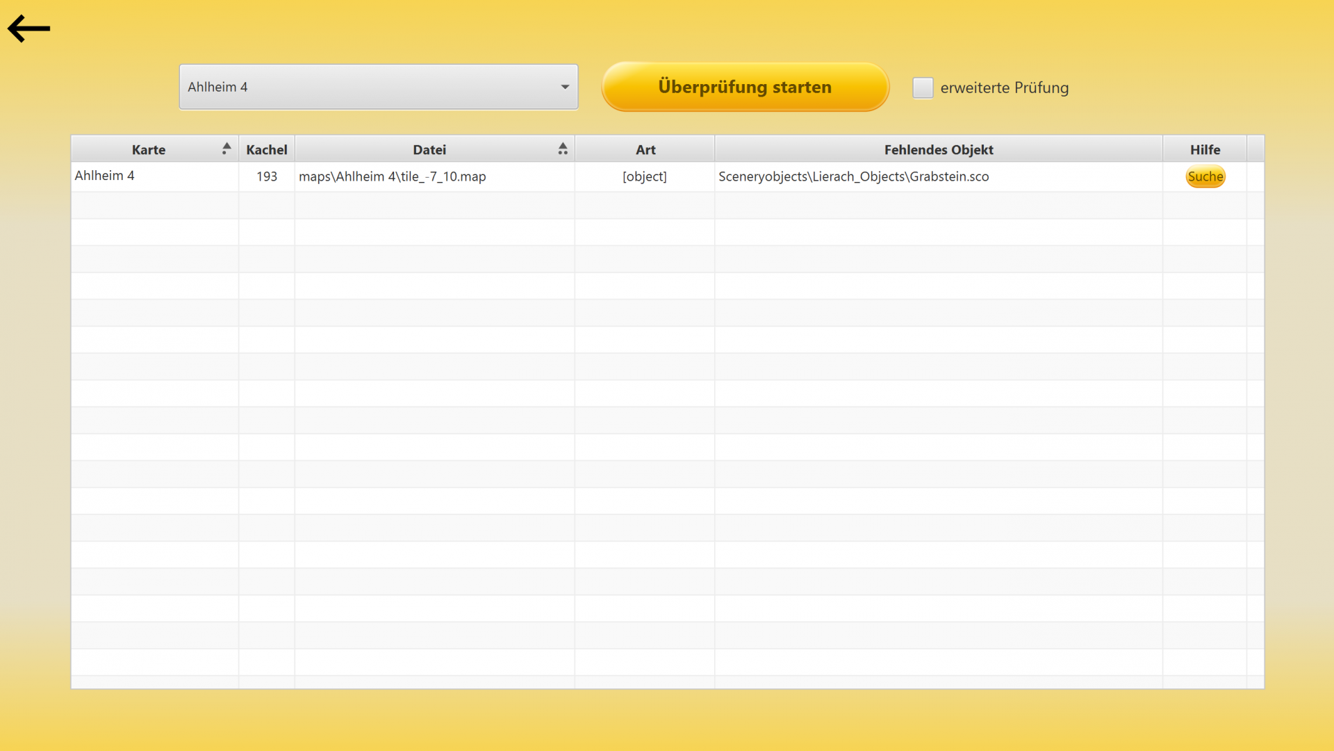Click the [object] type cell
This screenshot has height=751, width=1334.
(x=644, y=176)
